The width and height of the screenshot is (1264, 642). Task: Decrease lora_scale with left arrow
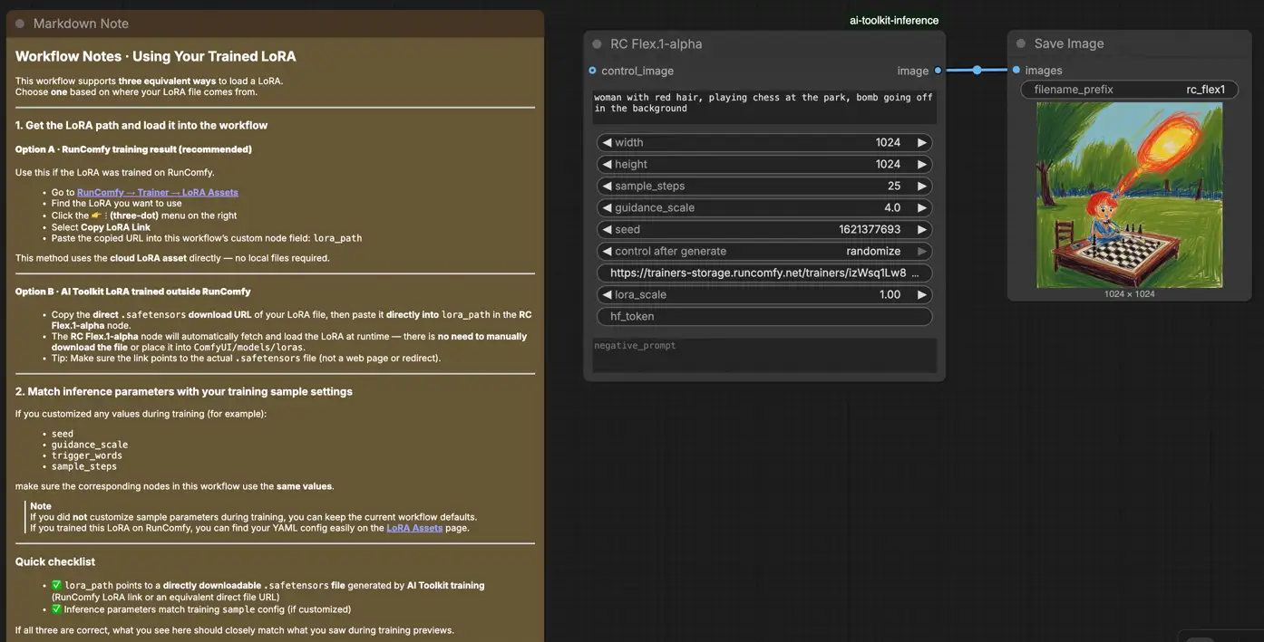(x=606, y=294)
